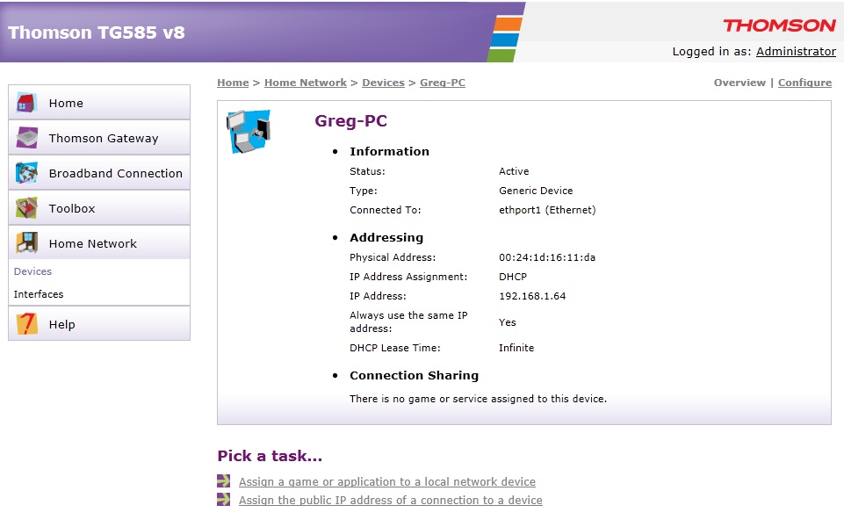Click the Toolbox icon in sidebar

pyautogui.click(x=26, y=208)
